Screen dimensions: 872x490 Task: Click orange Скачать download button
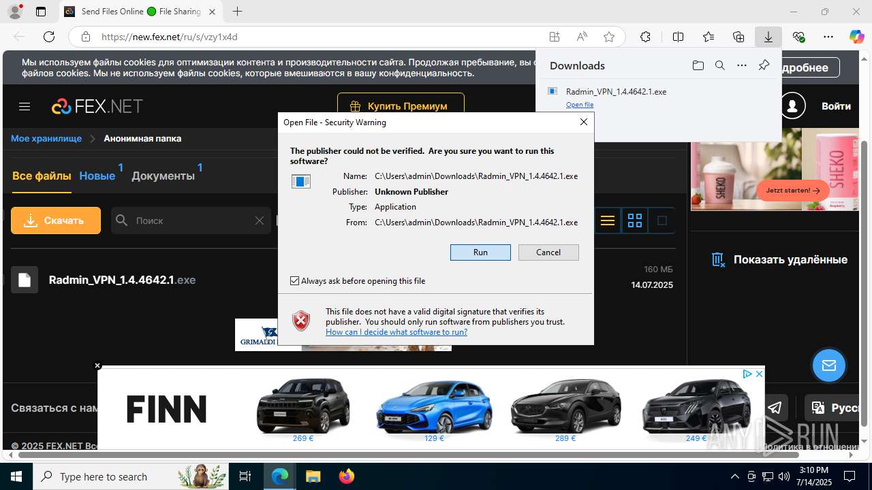pyautogui.click(x=56, y=220)
